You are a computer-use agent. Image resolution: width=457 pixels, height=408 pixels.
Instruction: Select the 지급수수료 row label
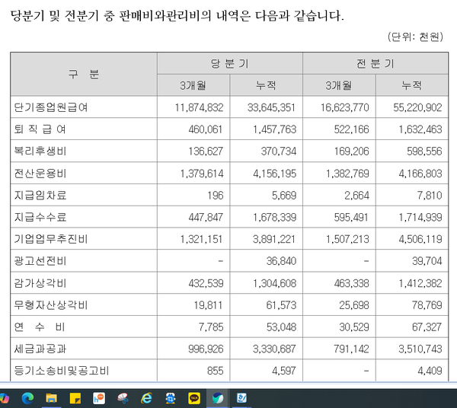pyautogui.click(x=40, y=217)
